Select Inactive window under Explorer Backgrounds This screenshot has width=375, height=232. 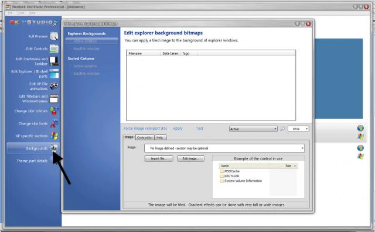click(x=86, y=49)
